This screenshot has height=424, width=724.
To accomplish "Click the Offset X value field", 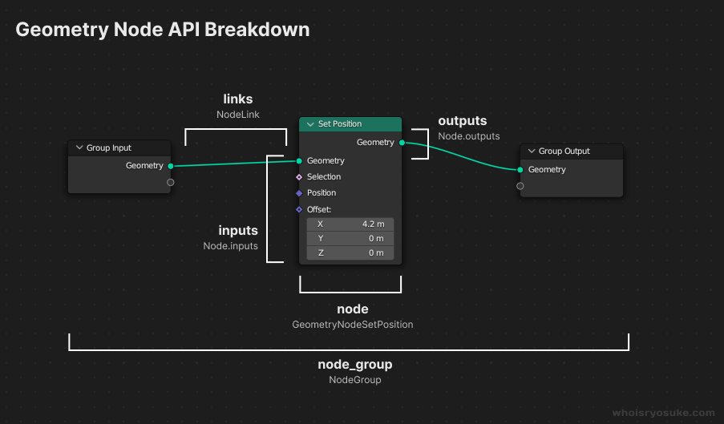I will click(x=350, y=224).
